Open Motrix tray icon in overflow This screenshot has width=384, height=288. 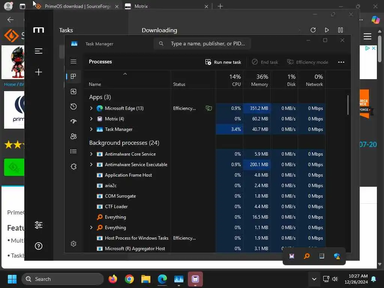coord(291,256)
